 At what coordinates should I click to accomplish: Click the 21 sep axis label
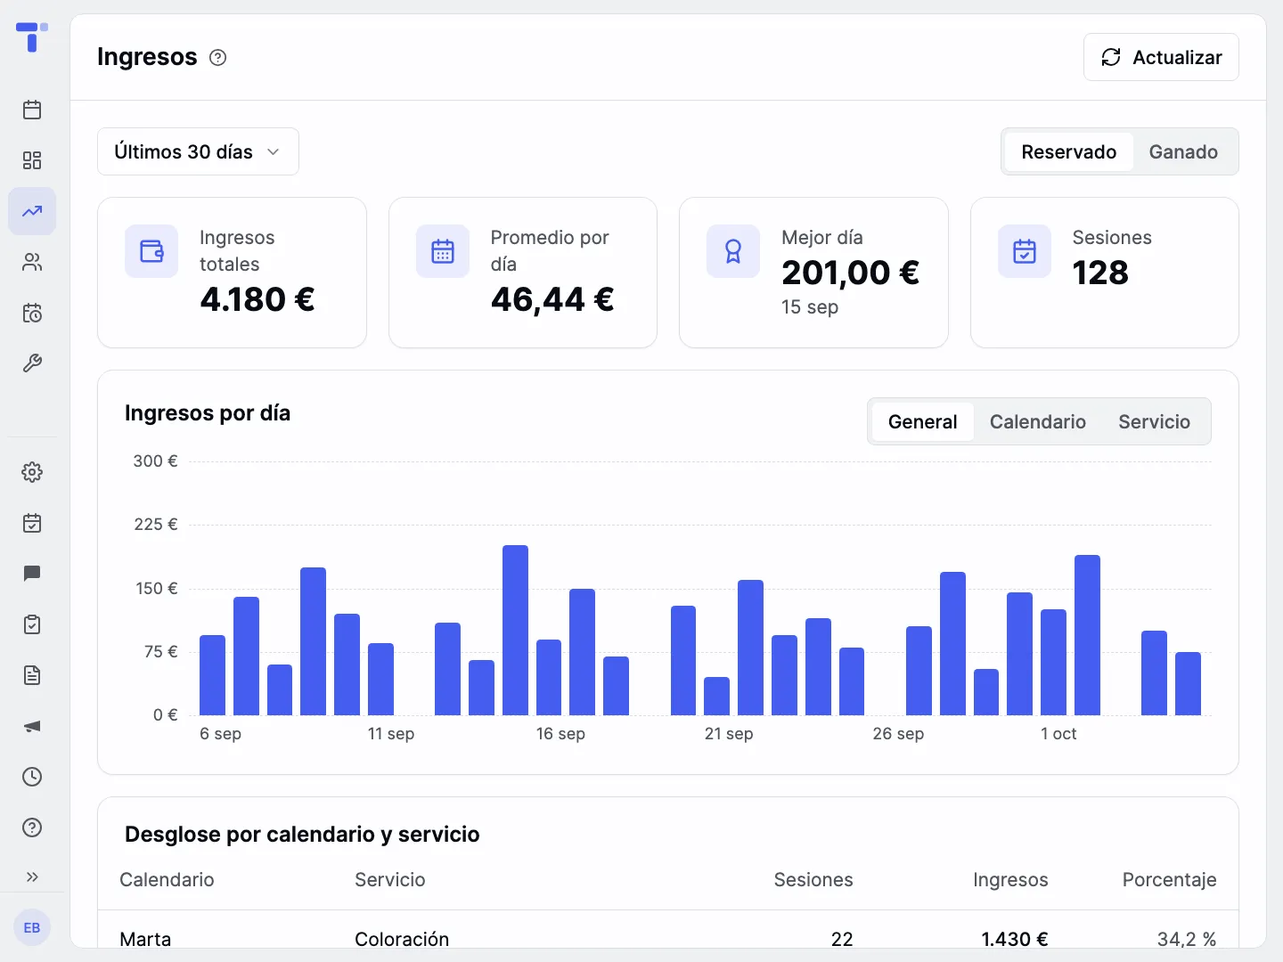pos(729,734)
